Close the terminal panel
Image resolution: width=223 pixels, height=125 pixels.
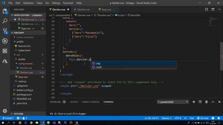[220, 102]
